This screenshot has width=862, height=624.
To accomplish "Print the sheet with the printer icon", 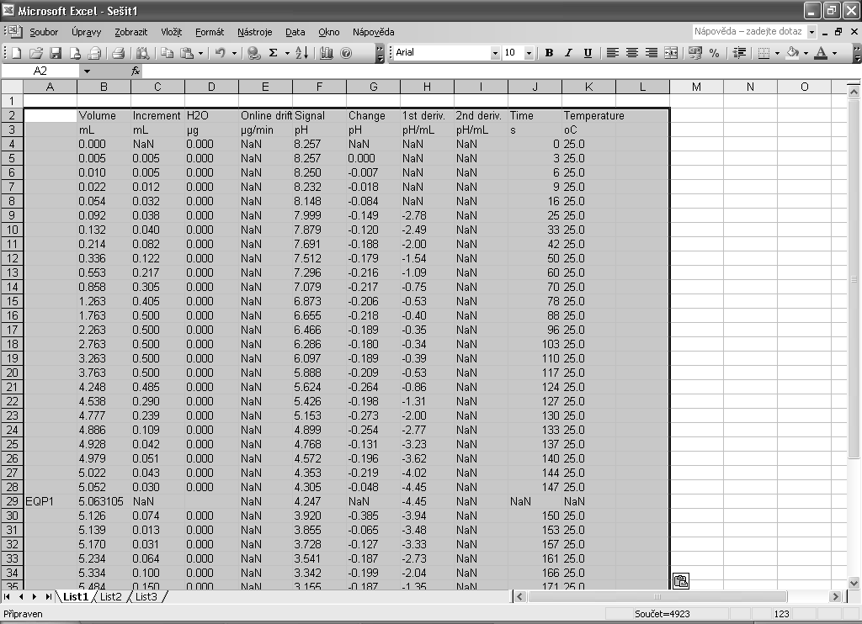I will (118, 53).
